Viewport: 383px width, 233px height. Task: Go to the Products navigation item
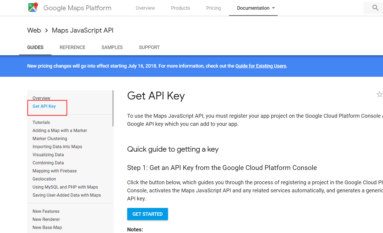coord(180,8)
